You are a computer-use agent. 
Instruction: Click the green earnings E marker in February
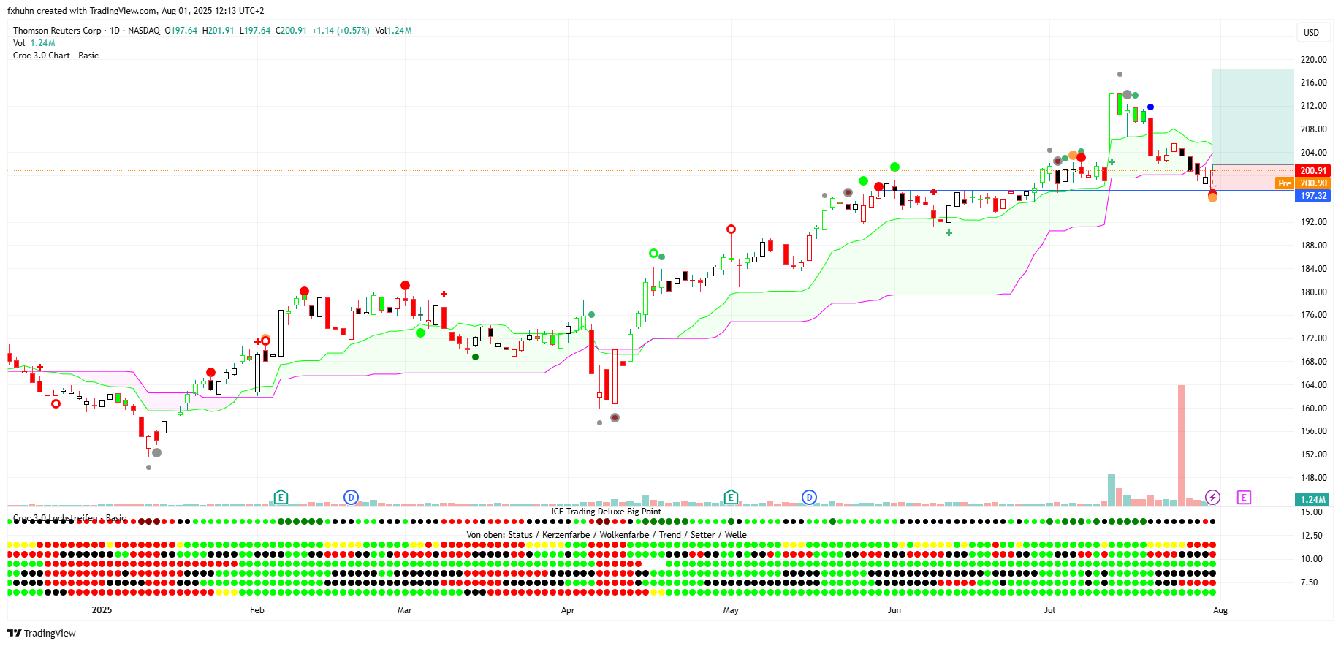(x=281, y=498)
